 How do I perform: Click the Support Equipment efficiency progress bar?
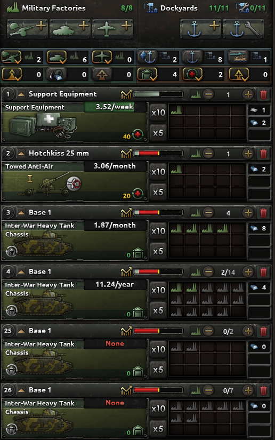158,94
